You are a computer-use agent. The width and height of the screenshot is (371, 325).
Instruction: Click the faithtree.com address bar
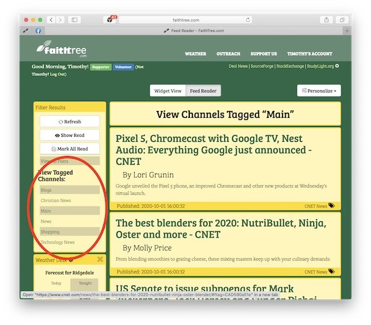click(185, 20)
